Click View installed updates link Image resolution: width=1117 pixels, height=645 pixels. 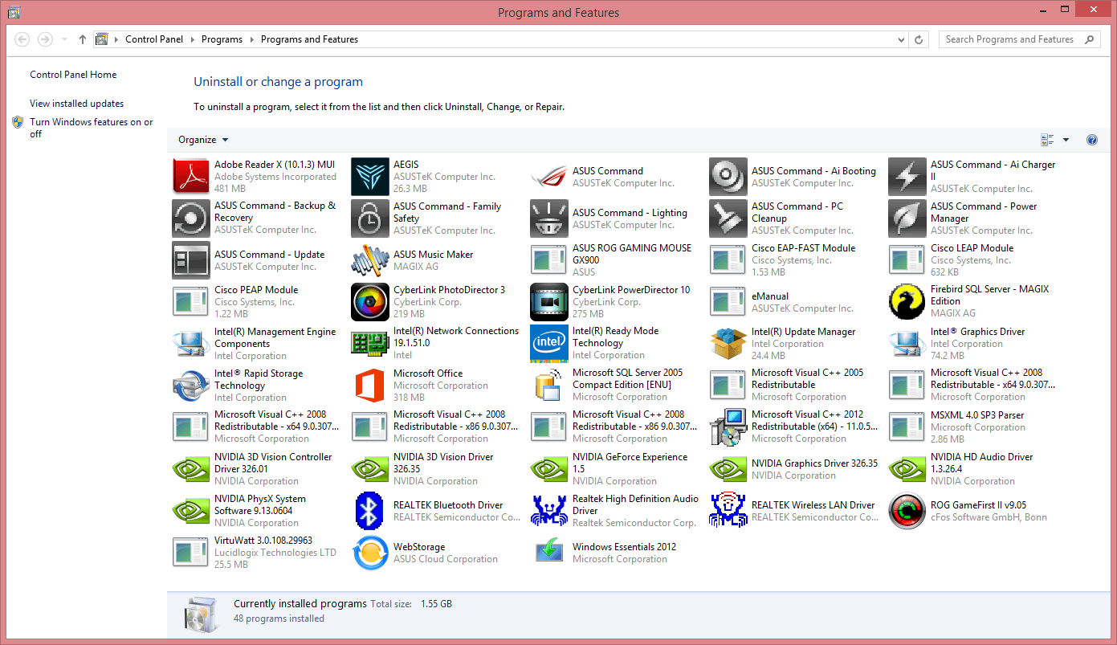77,104
